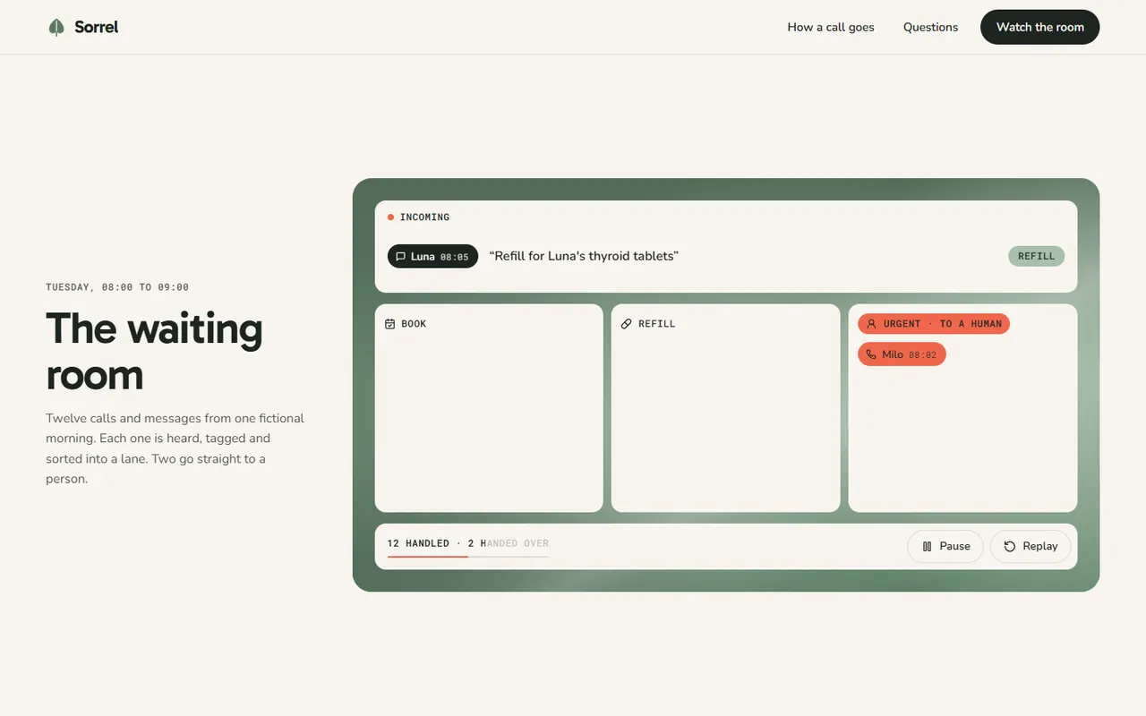The image size is (1146, 716).
Task: Select the Luna 08:05 message chip
Action: (432, 257)
